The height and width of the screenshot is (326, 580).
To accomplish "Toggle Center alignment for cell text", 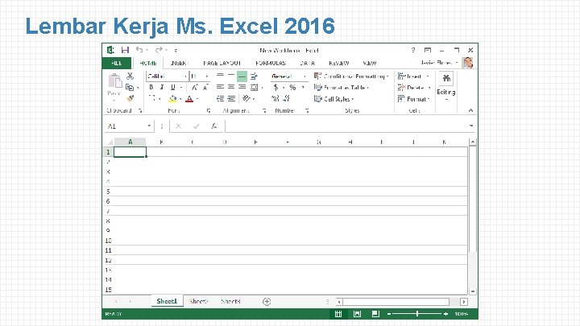I will (x=231, y=87).
